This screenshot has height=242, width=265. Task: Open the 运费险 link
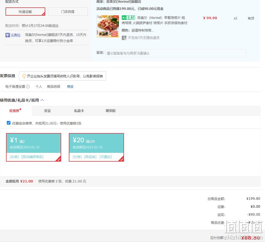click(15, 35)
